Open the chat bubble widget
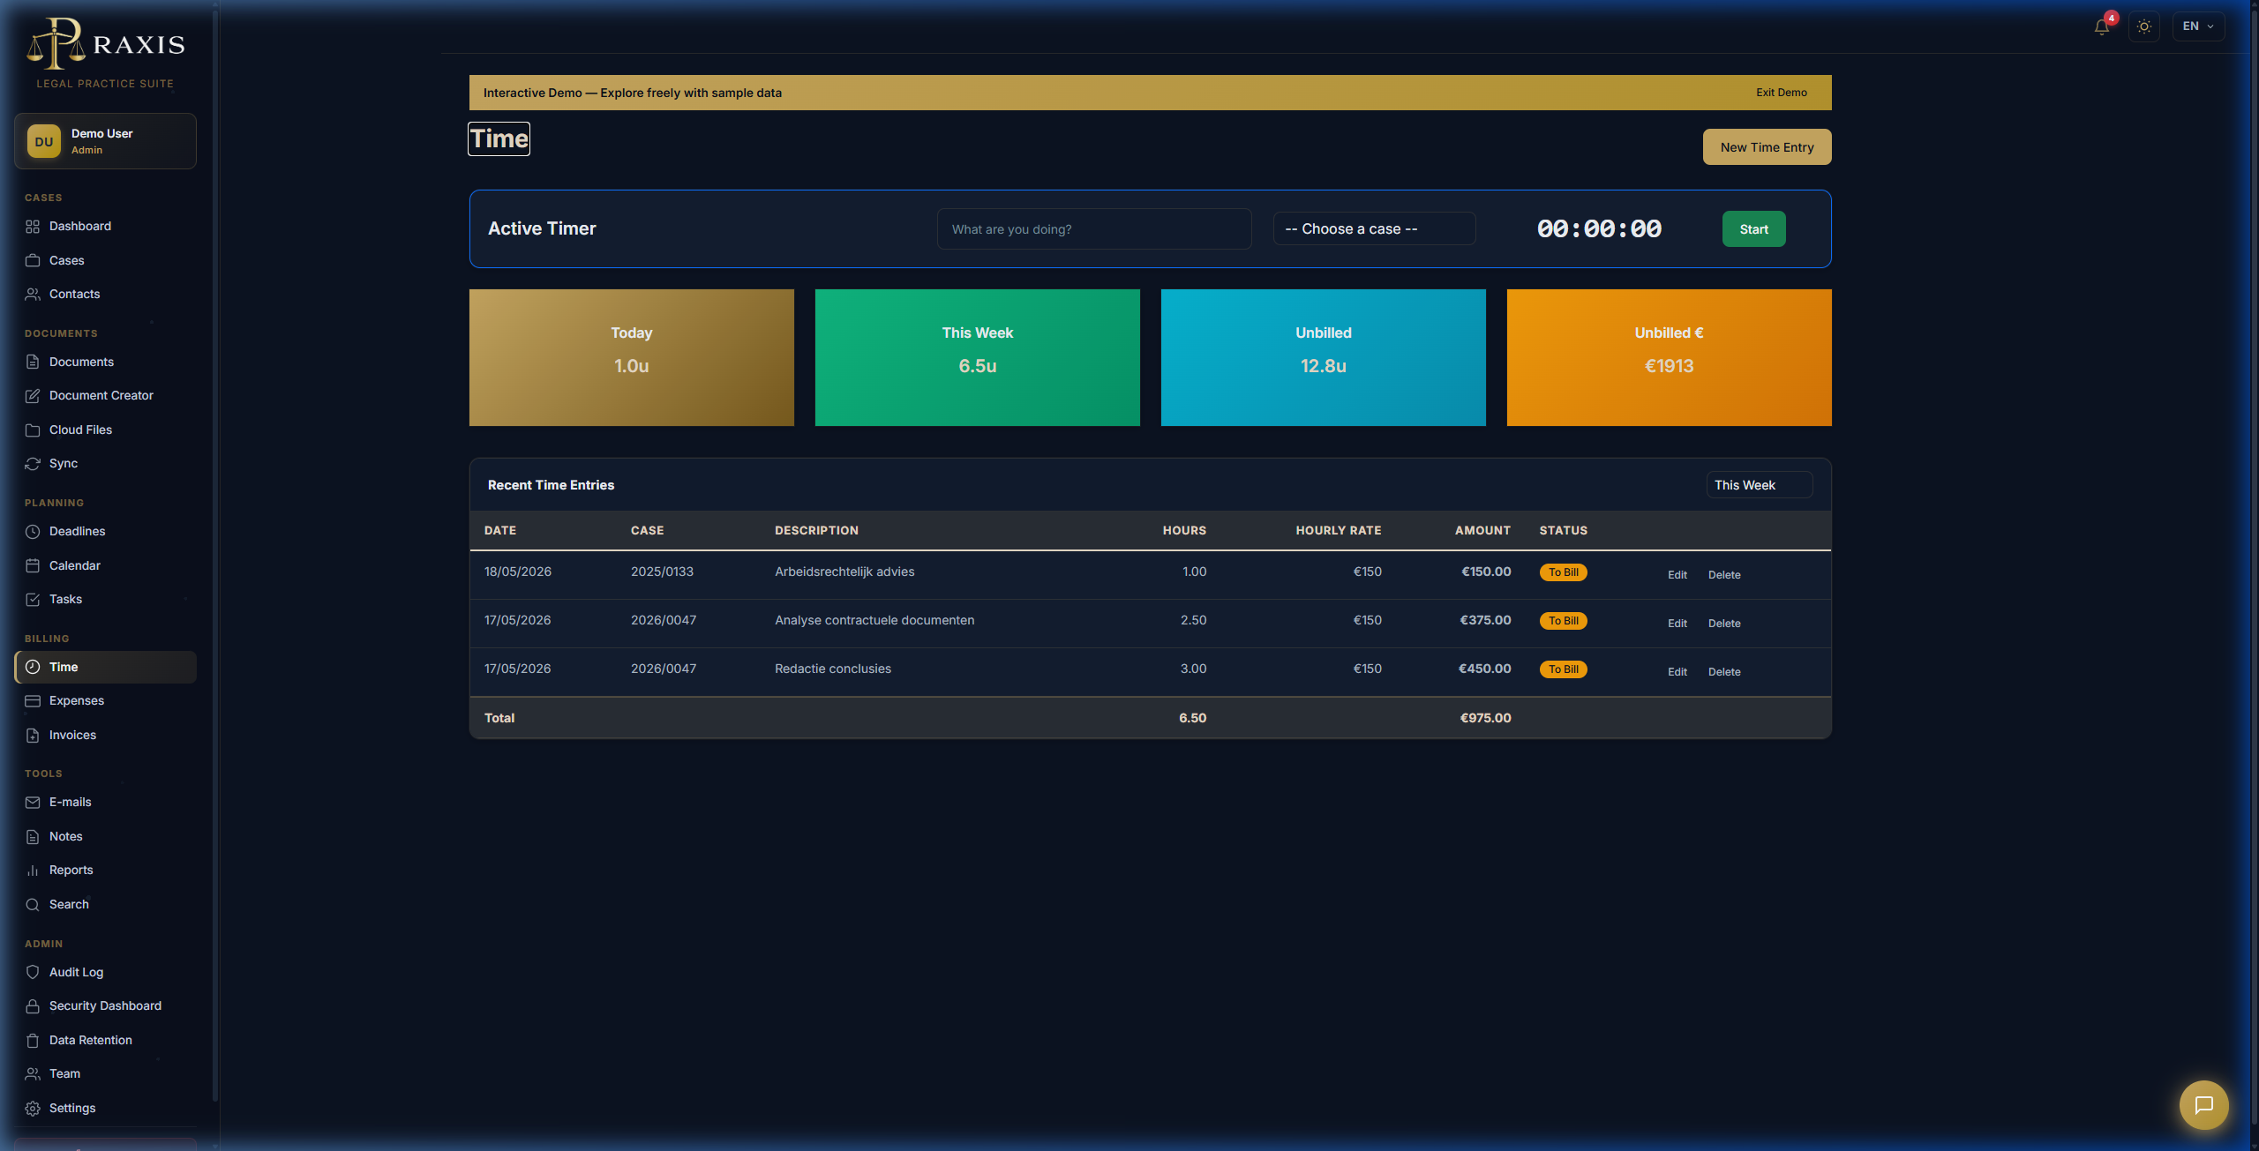This screenshot has height=1151, width=2259. click(2203, 1105)
